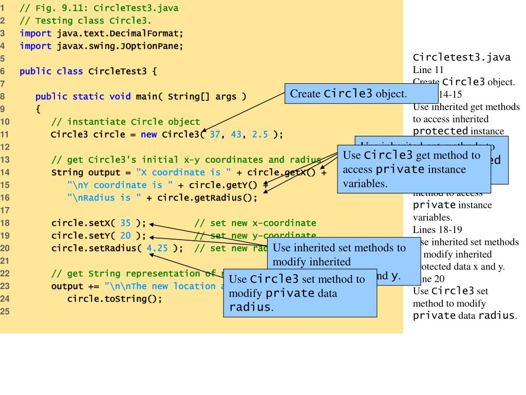Click the declaration 'public class CircleTest3 {'
This screenshot has height=395, width=526.
click(x=88, y=71)
